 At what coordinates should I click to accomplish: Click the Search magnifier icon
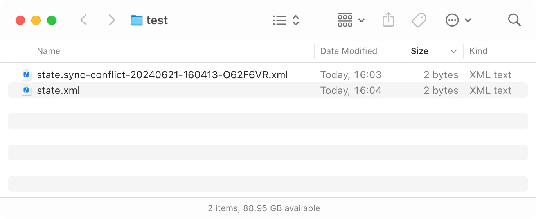click(x=514, y=20)
